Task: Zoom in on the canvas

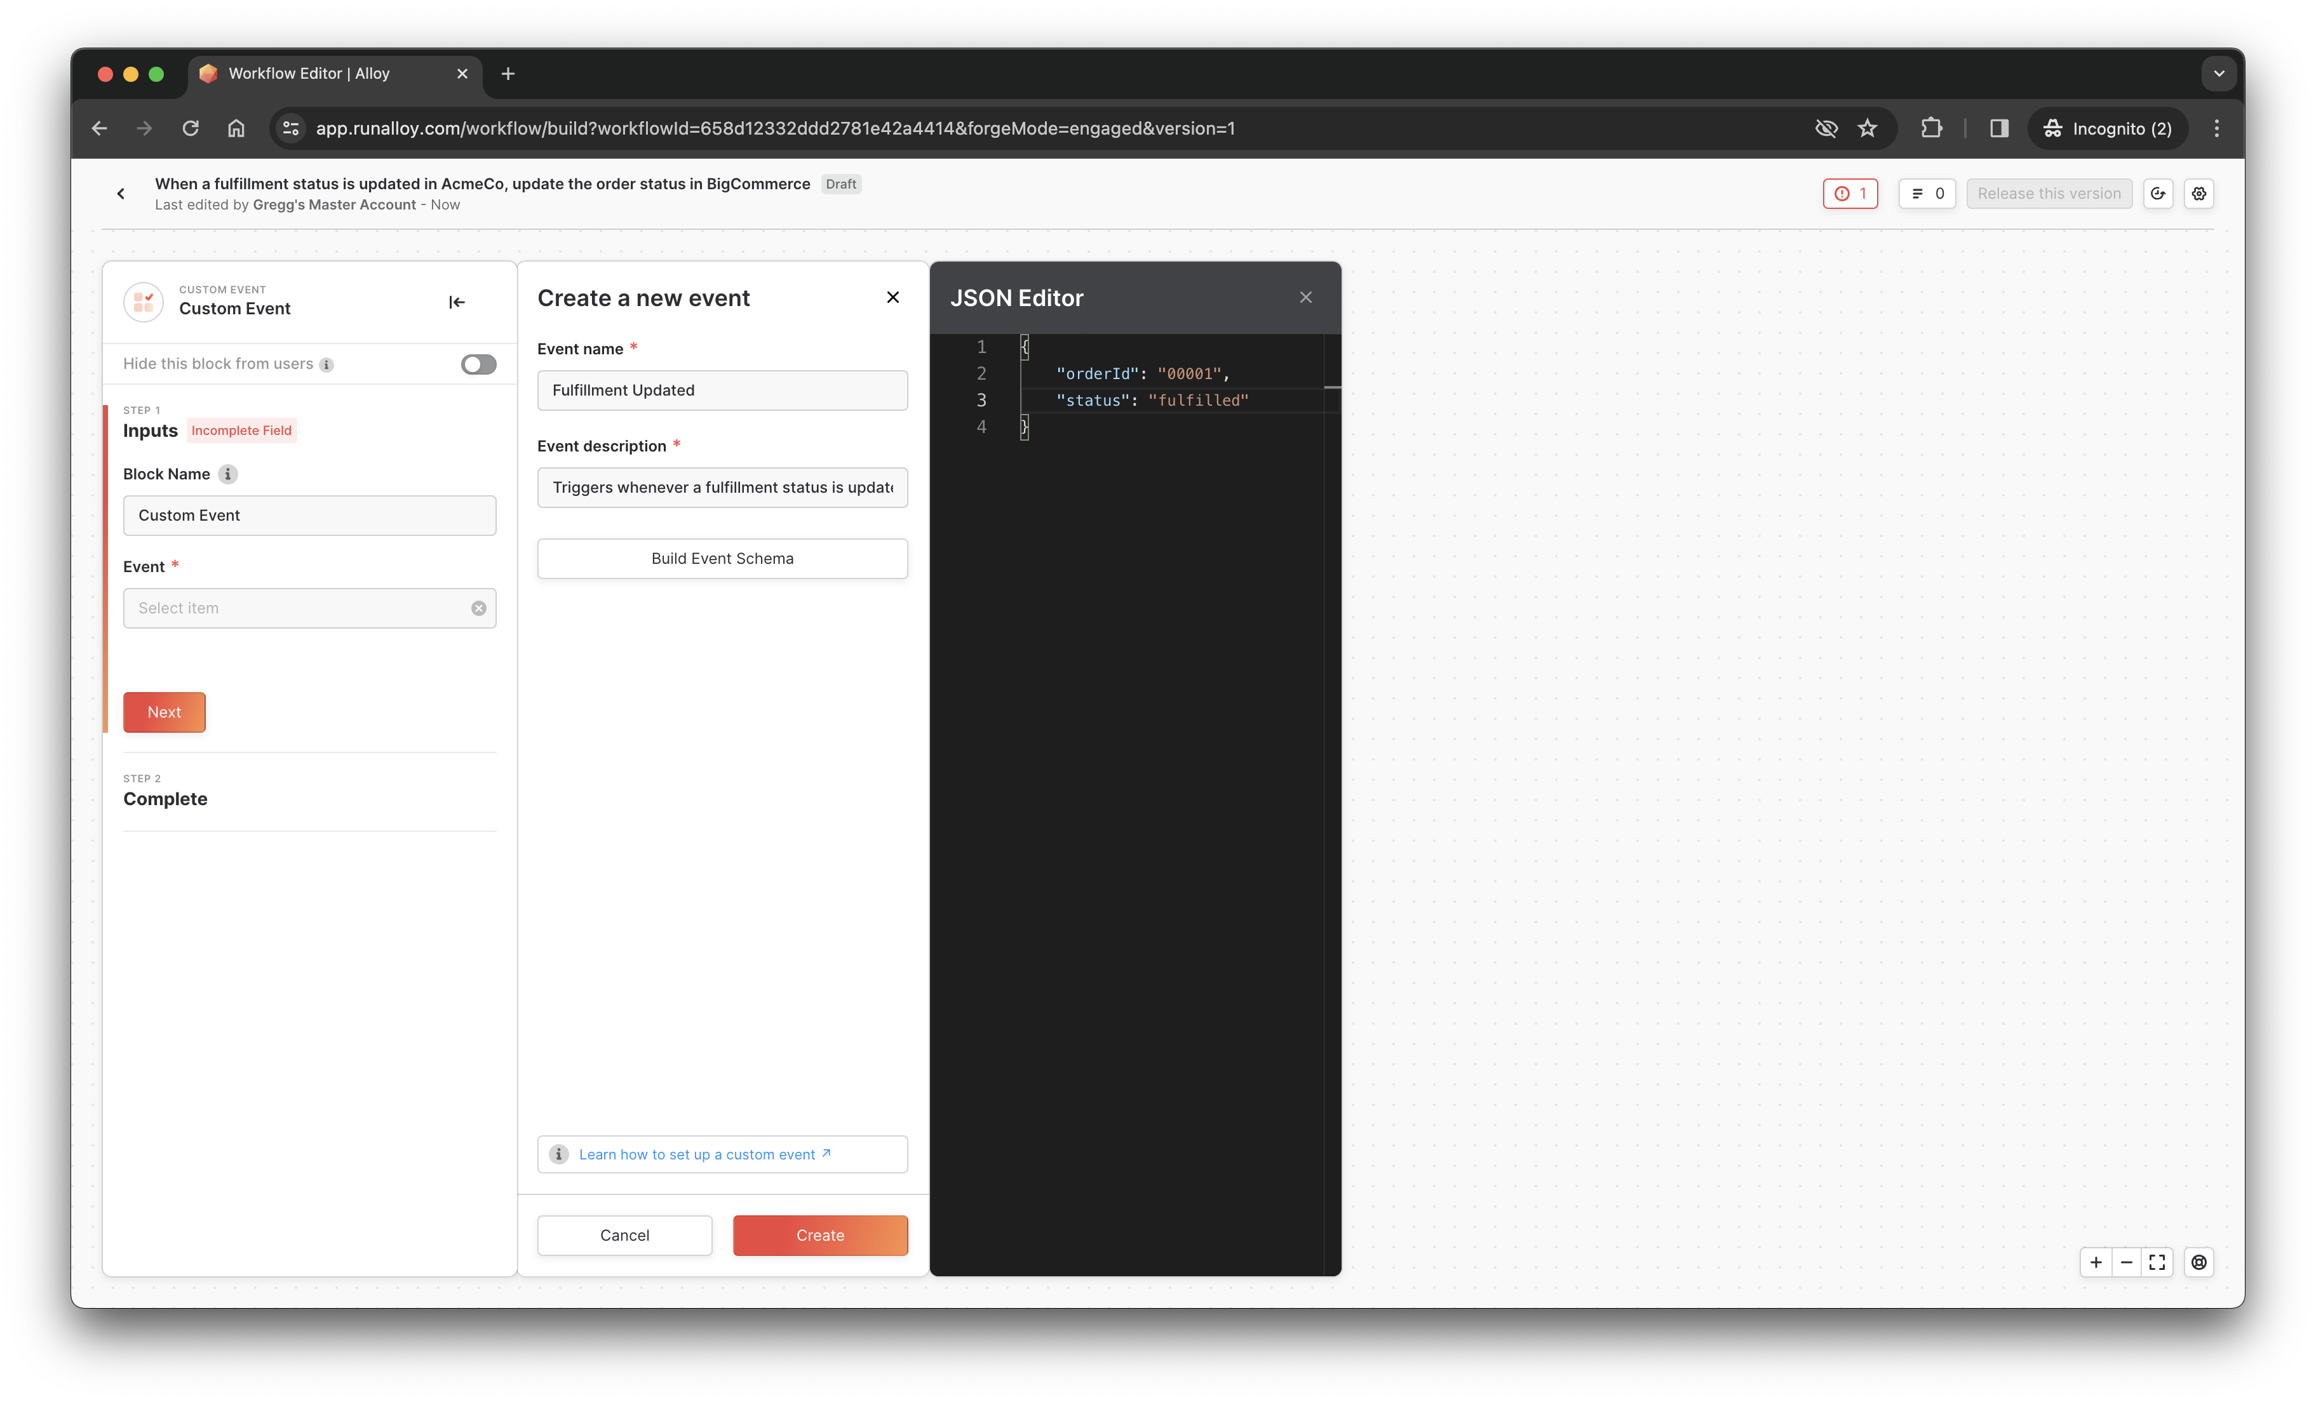Action: [2096, 1262]
